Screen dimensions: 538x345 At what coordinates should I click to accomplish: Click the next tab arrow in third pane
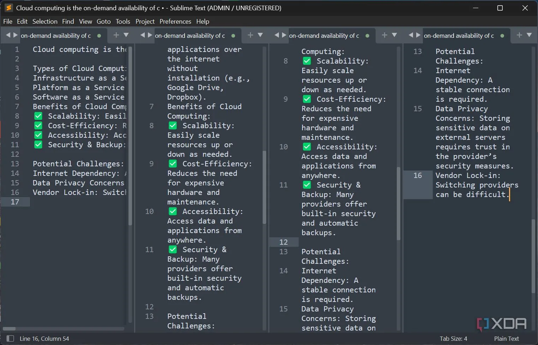(x=284, y=35)
